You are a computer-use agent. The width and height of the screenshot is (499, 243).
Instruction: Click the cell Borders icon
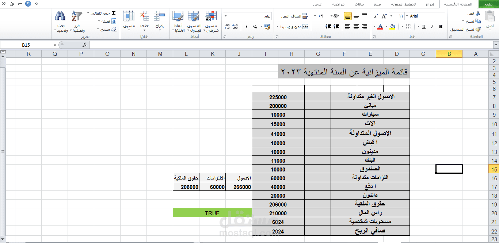[x=408, y=27]
